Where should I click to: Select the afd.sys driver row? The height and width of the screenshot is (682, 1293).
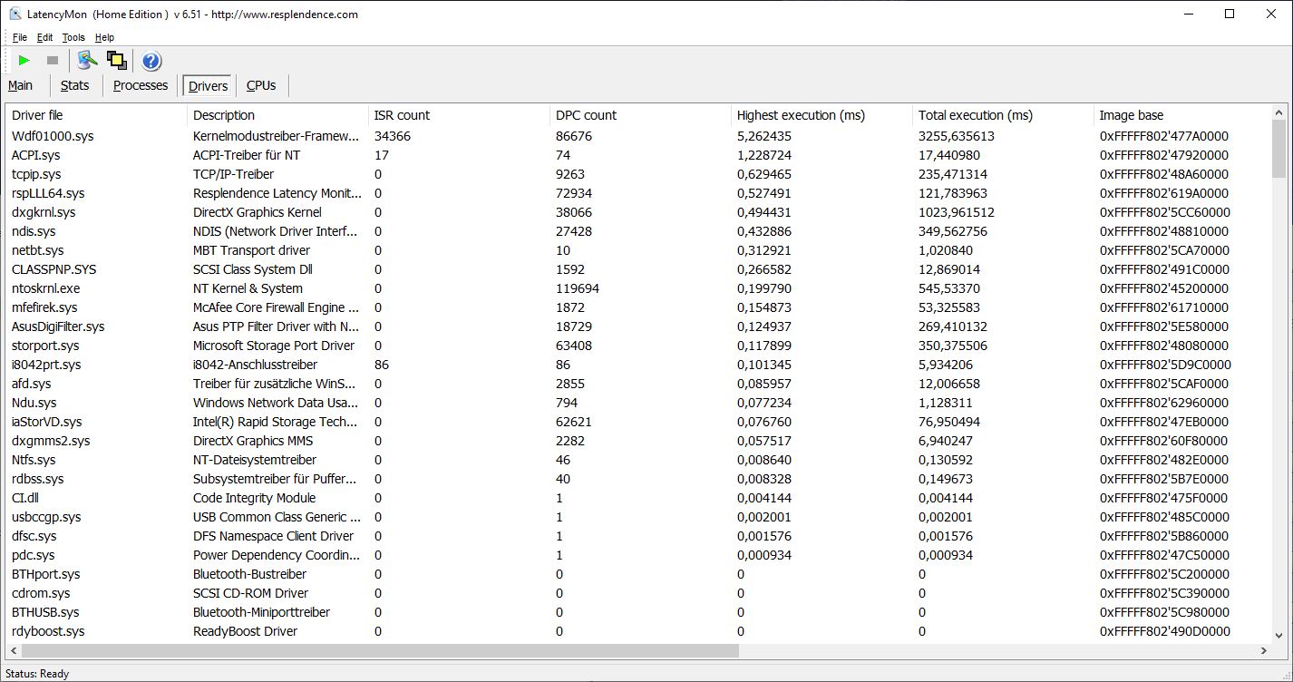tap(638, 384)
